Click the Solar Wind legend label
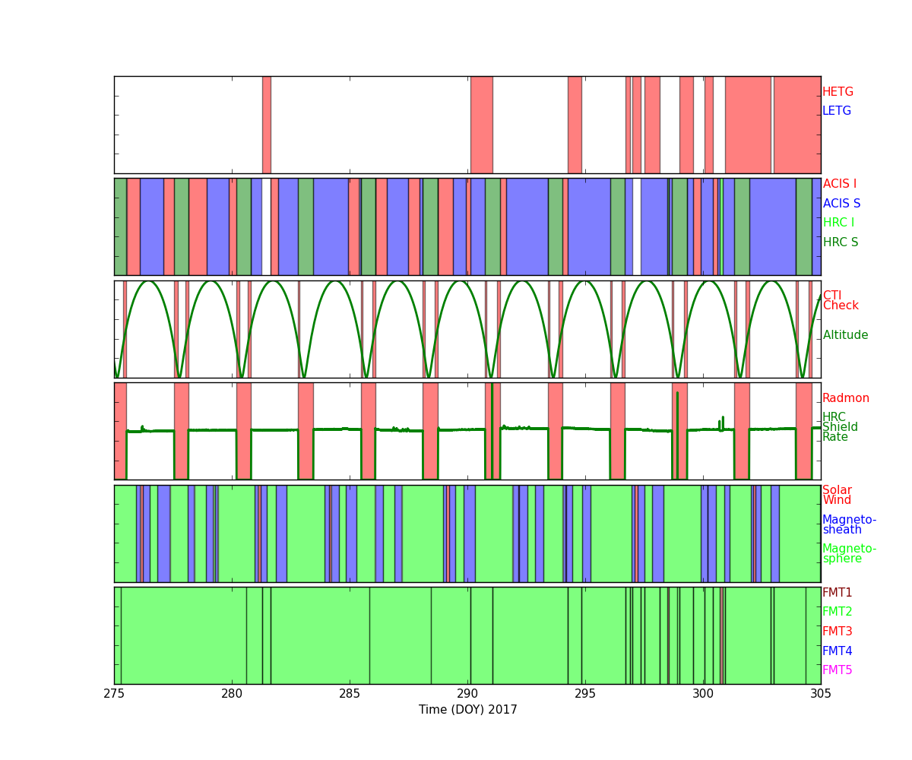 point(837,496)
